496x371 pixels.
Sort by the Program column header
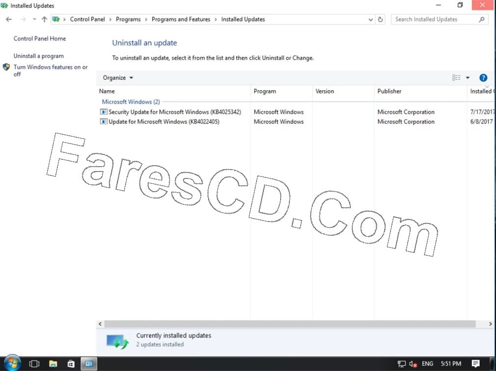pos(281,91)
